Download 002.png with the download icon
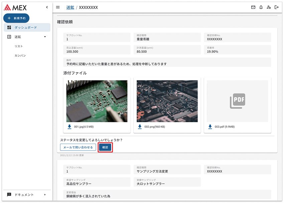 click(x=140, y=127)
